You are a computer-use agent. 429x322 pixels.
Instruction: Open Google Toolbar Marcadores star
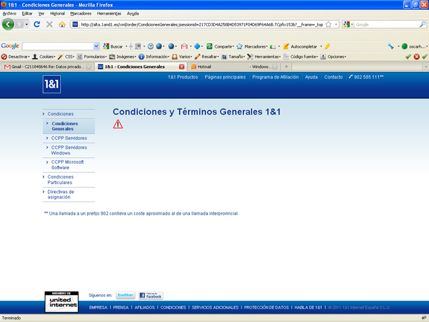pyautogui.click(x=252, y=46)
